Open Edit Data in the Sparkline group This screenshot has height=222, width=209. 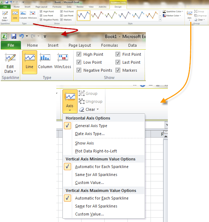pos(10,63)
